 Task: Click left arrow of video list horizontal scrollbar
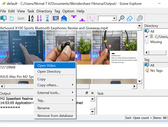[x=2, y=86]
